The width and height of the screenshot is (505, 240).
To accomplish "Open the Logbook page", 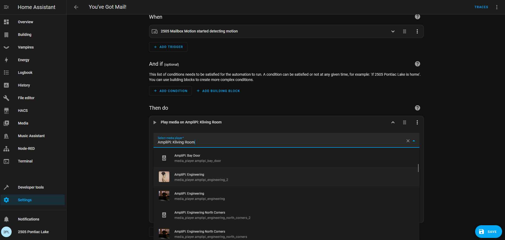I will [33, 73].
